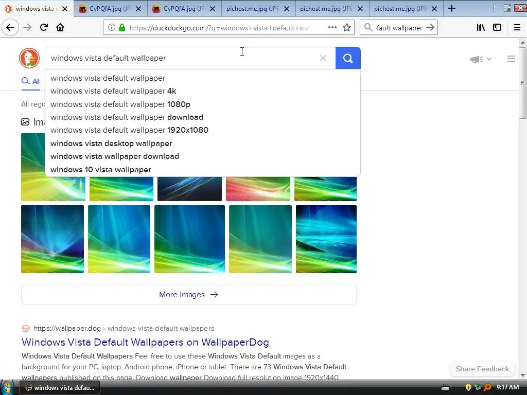
Task: Close the windows vista search tab
Action: point(65,9)
